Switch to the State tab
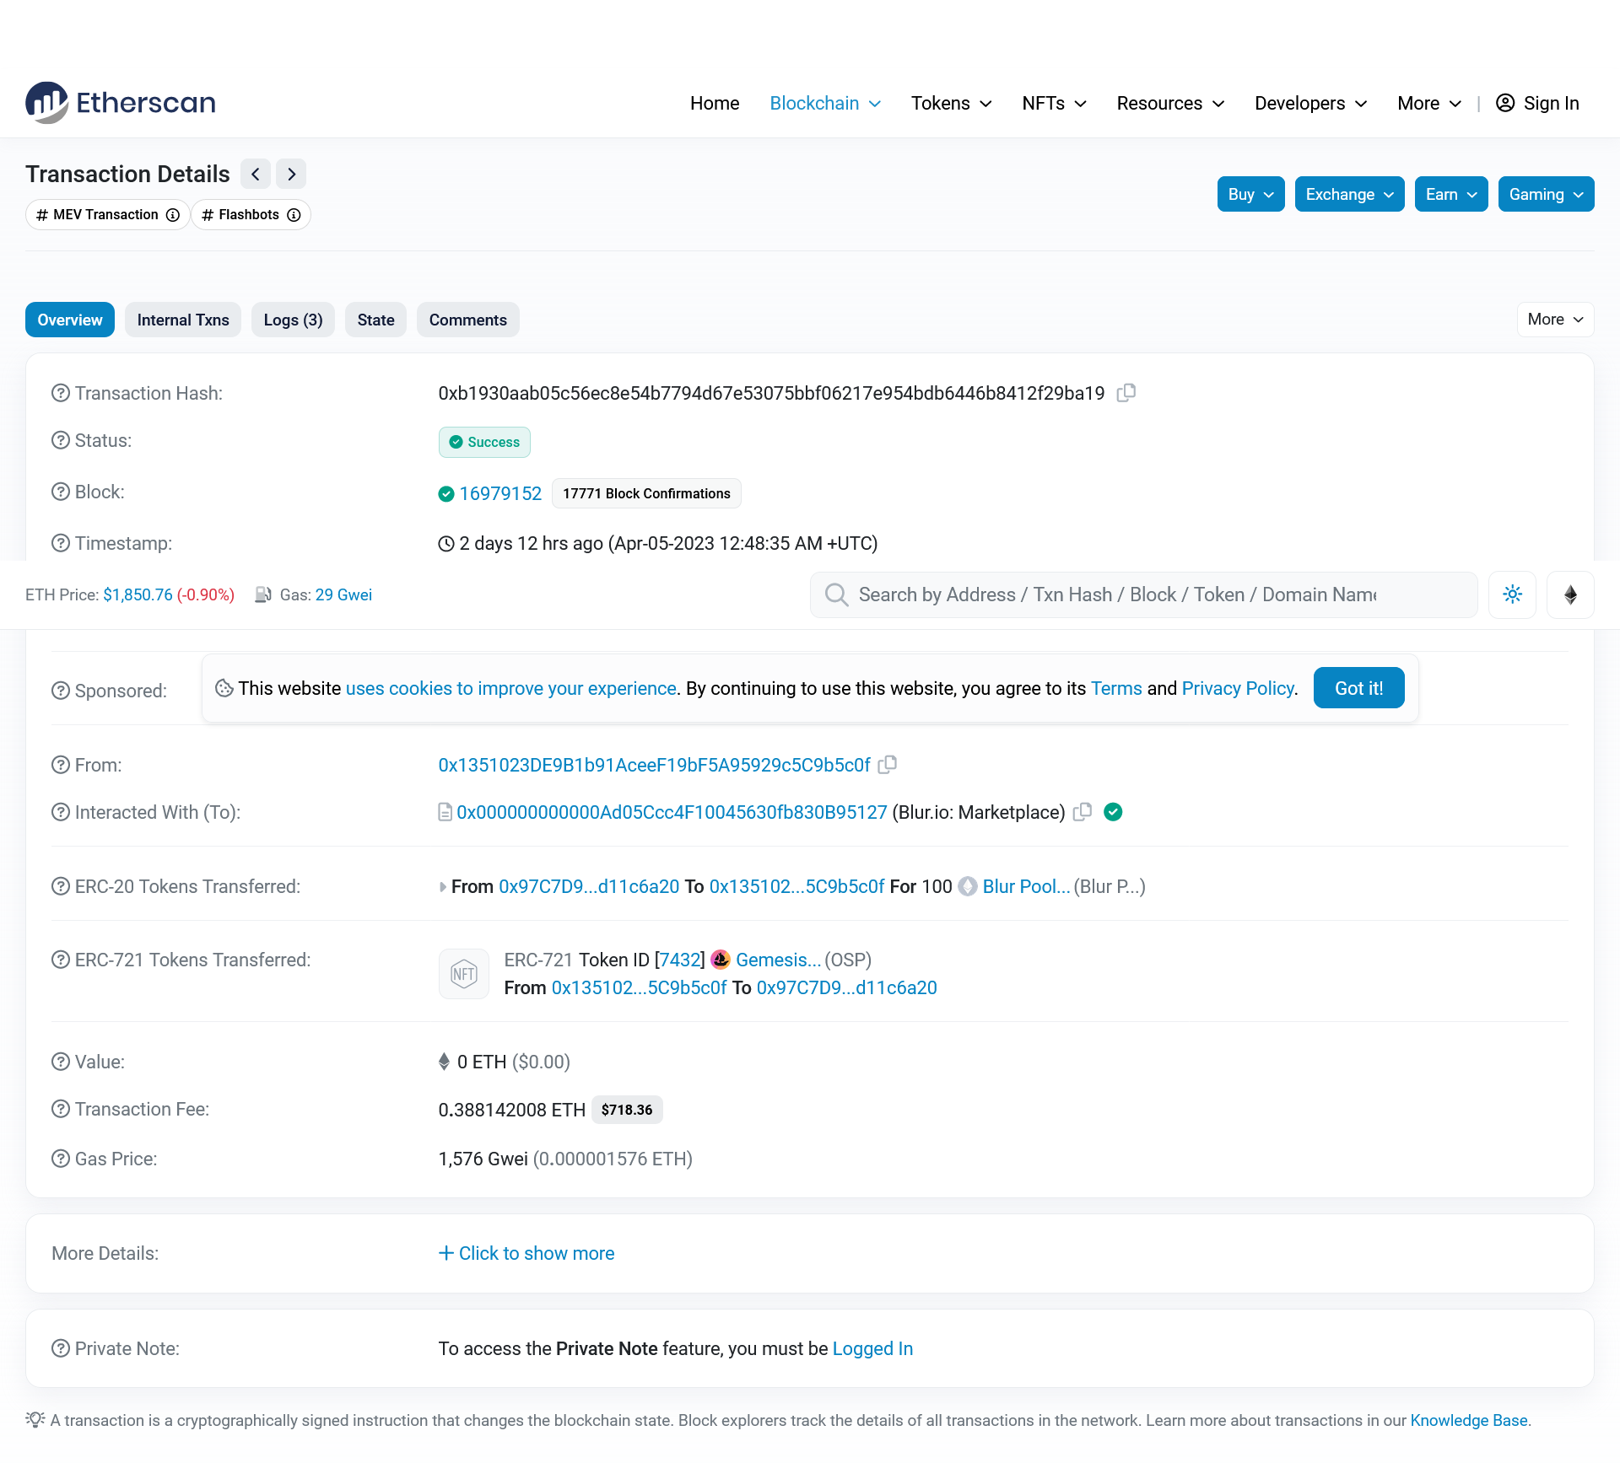The image size is (1620, 1463). (375, 320)
